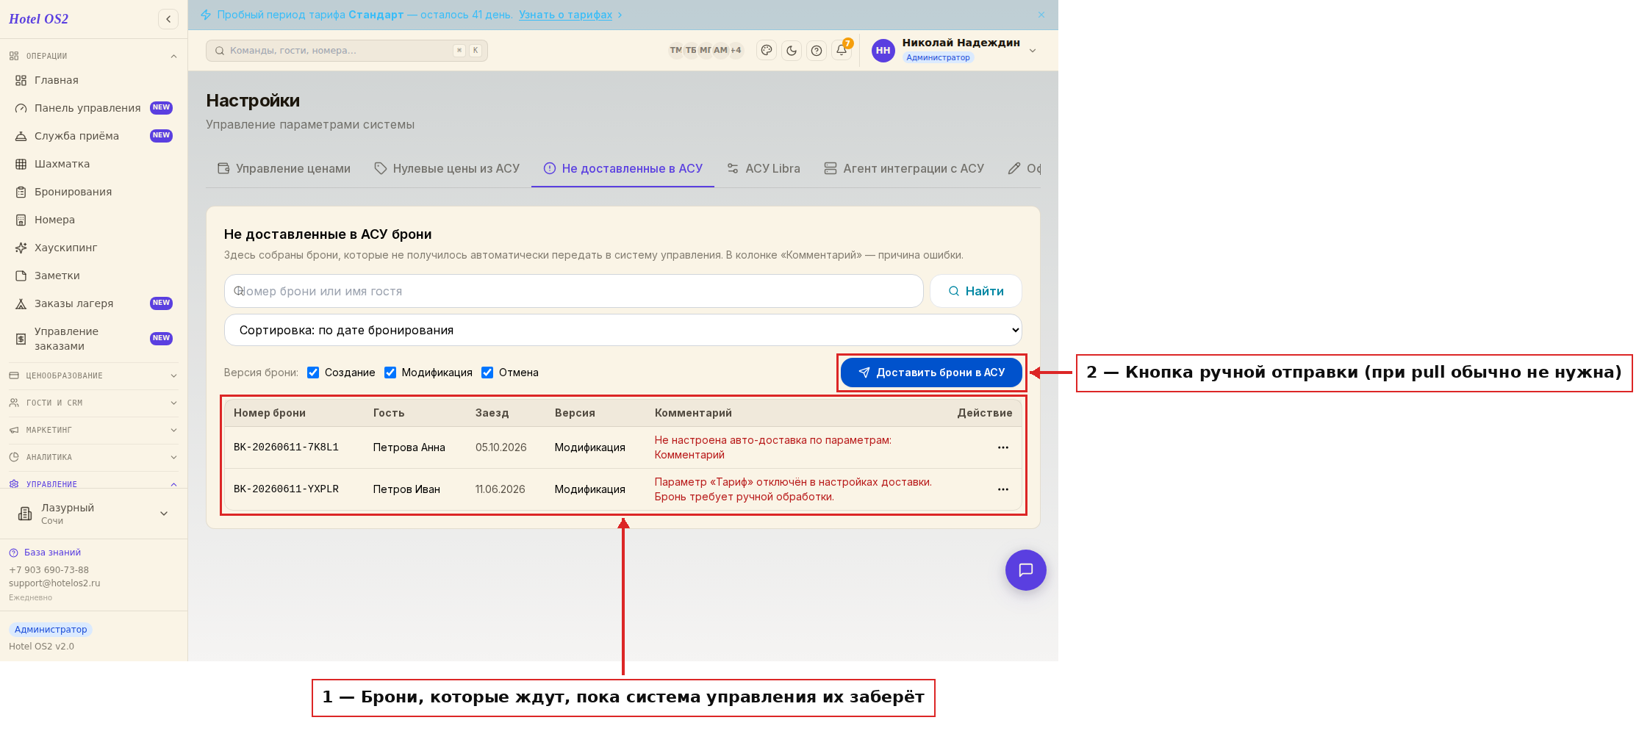Viewport: 1650px width, 734px height.
Task: Open the База знаний link
Action: [x=52, y=553]
